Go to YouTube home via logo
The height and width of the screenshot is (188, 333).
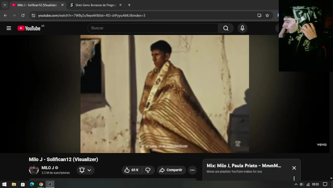[29, 28]
